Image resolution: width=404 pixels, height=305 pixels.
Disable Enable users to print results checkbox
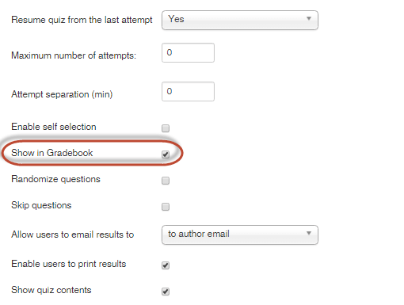pyautogui.click(x=166, y=265)
